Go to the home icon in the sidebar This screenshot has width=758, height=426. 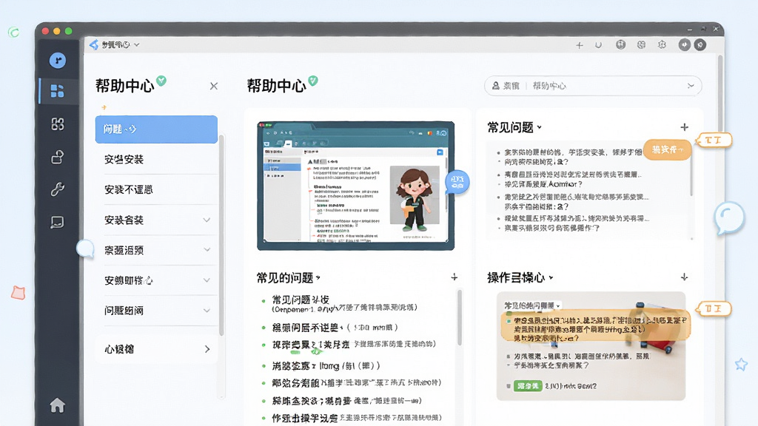click(58, 405)
